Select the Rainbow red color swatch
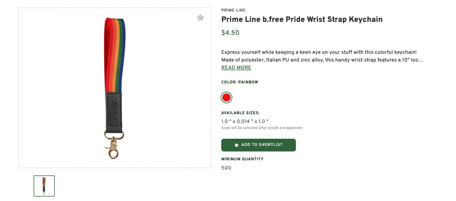This screenshot has height=201, width=456. (226, 97)
